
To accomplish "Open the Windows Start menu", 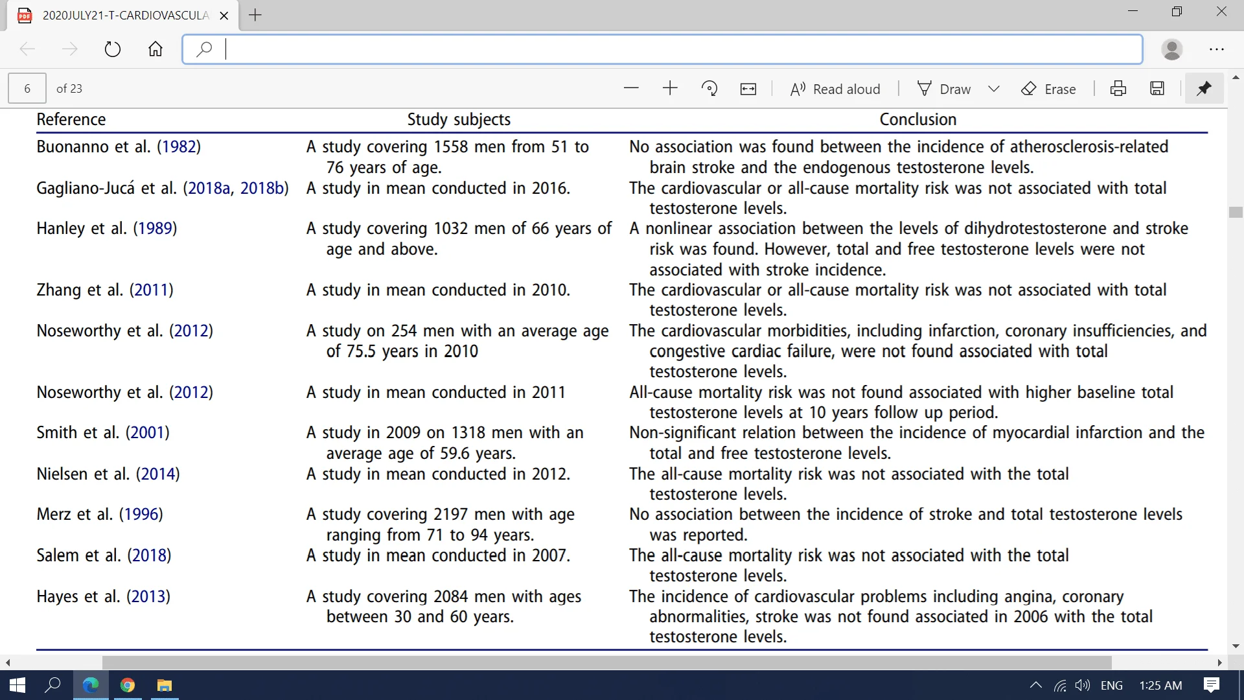I will click(x=17, y=685).
